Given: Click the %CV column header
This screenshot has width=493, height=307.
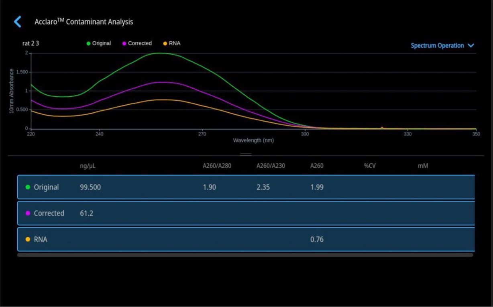Looking at the screenshot, I should (x=370, y=165).
